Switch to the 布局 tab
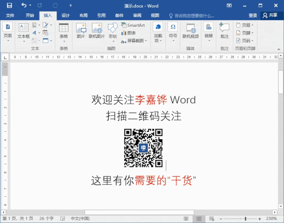Image resolution: width=284 pixels, height=223 pixels. click(x=84, y=16)
